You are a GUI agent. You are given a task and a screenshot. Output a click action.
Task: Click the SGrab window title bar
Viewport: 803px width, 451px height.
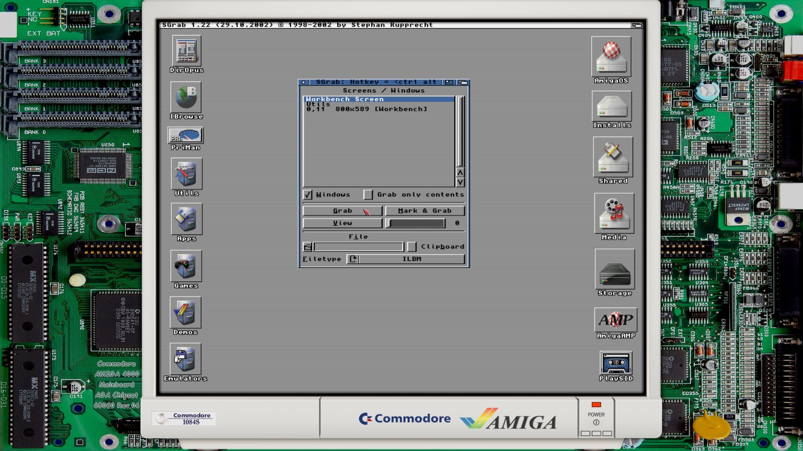(375, 82)
